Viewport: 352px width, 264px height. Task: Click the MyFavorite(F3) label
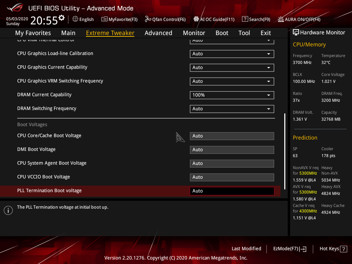coord(123,20)
